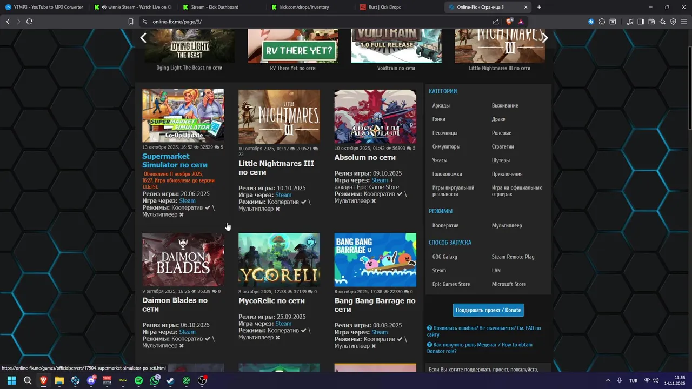
Task: Open the Brave playlist music-note icon
Action: [x=630, y=22]
